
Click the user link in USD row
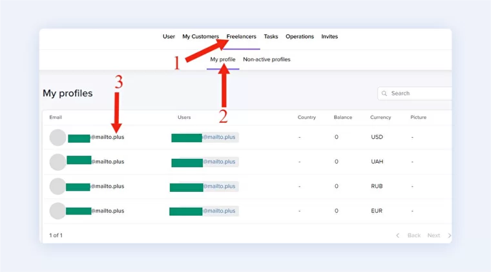tap(205, 138)
